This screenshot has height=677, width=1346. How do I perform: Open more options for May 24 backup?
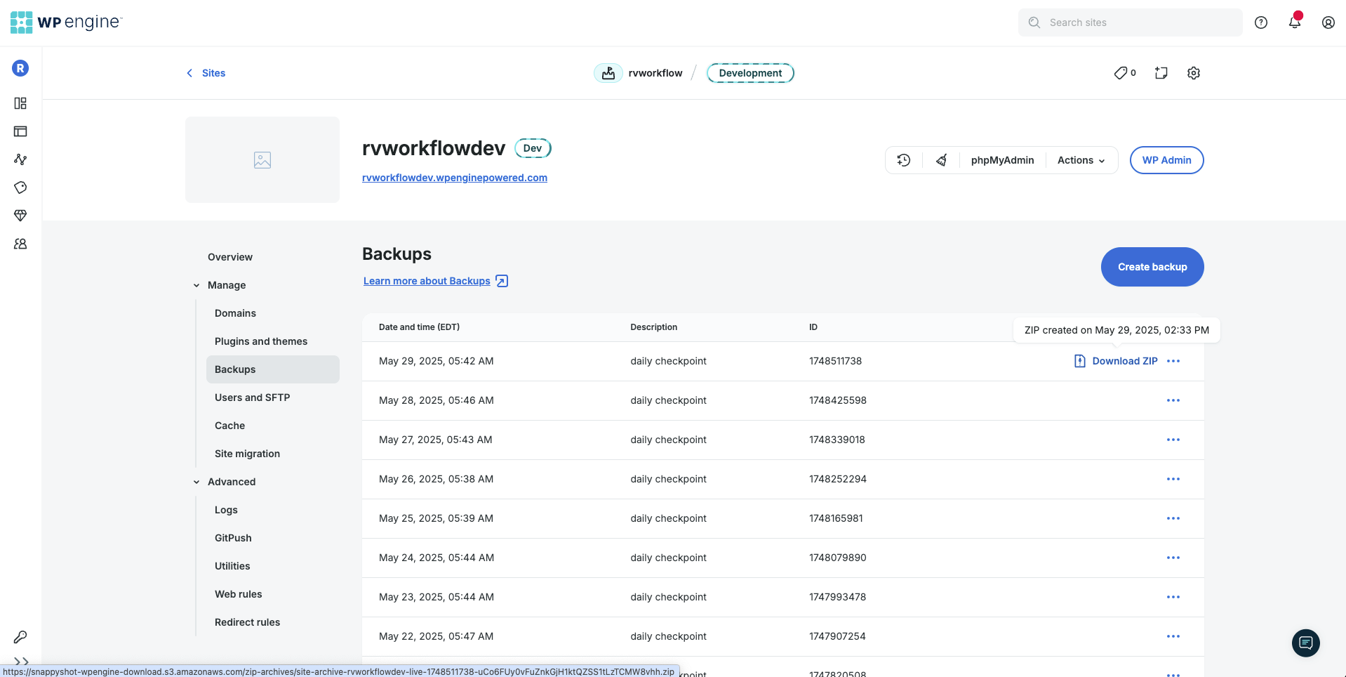pos(1173,558)
